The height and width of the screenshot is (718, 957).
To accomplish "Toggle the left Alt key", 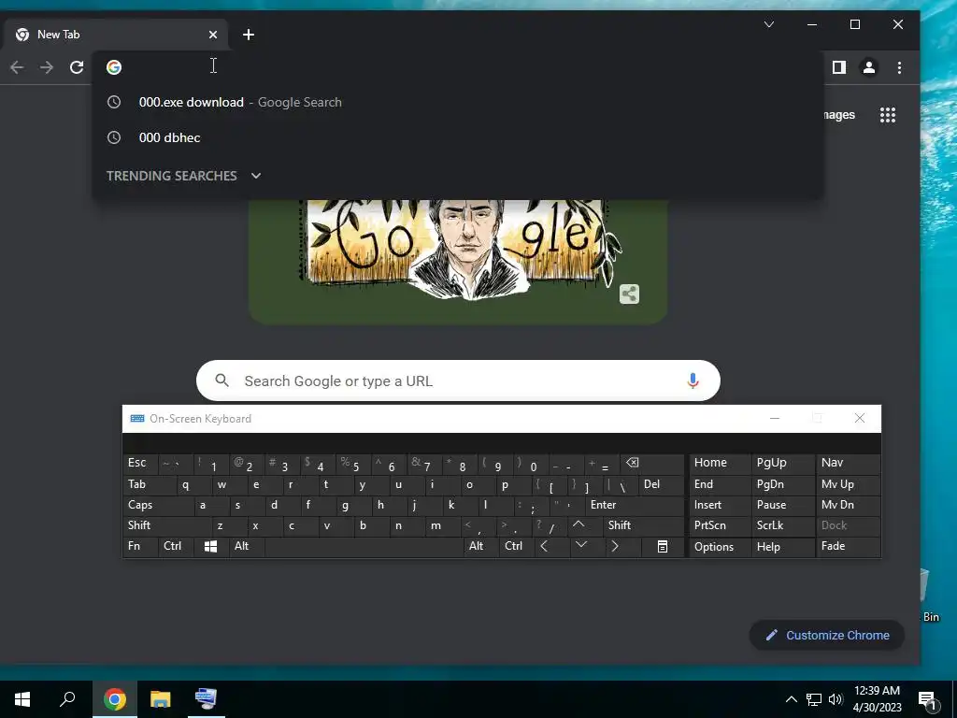I will tap(247, 546).
